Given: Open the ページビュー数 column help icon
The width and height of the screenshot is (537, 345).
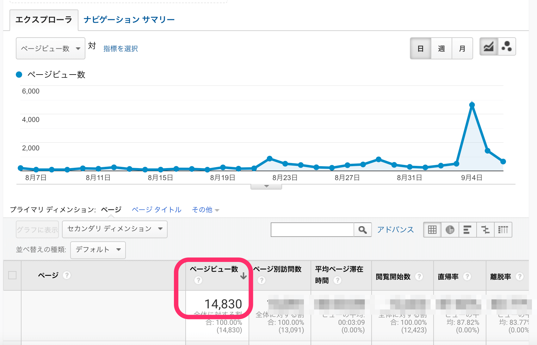Looking at the screenshot, I should point(198,281).
